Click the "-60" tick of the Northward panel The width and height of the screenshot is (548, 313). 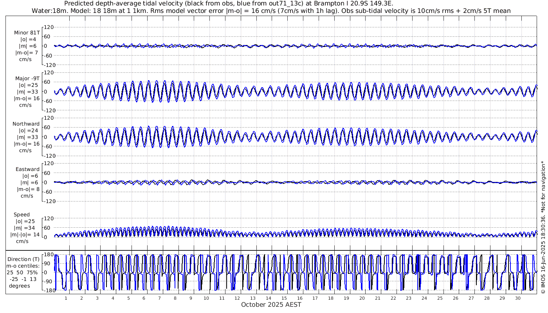tap(48, 147)
